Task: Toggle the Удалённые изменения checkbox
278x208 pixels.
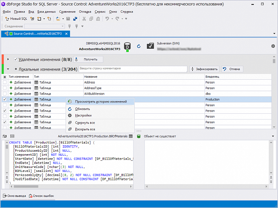Action: pos(16,59)
